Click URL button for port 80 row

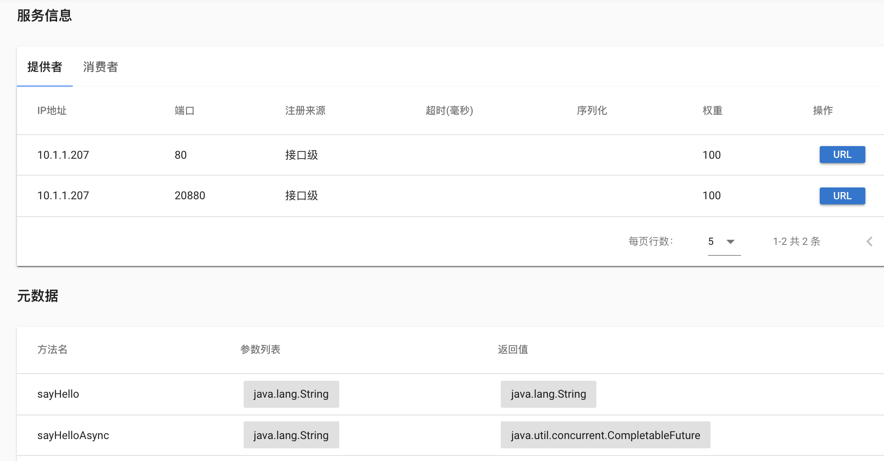842,155
